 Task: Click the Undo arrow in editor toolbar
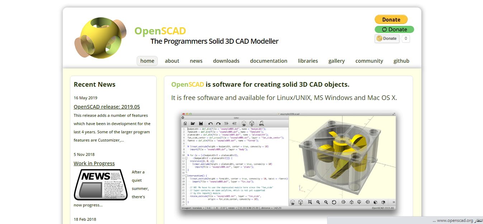click(x=210, y=124)
